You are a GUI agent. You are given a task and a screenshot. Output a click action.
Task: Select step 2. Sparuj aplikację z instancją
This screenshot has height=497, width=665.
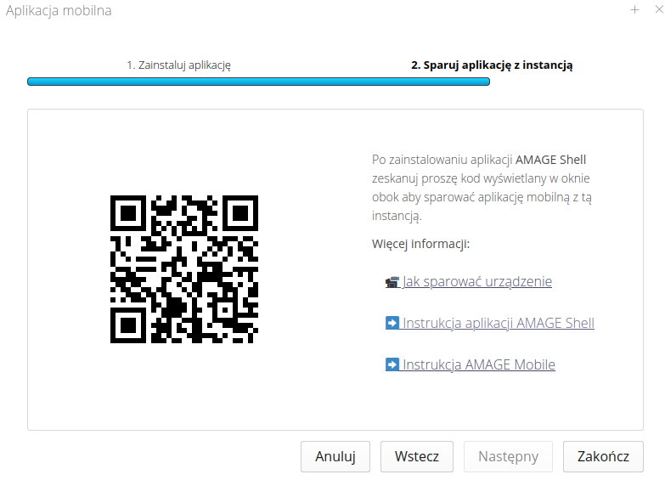[492, 65]
